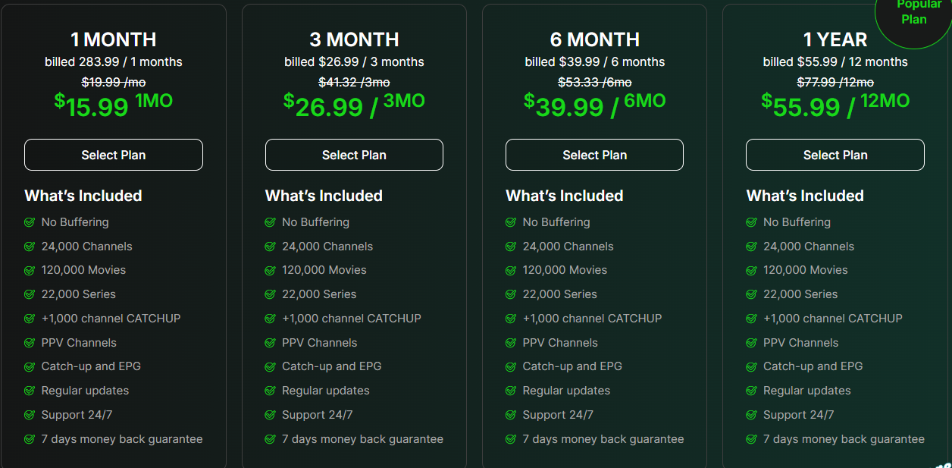Viewport: 952px width, 468px height.
Task: Click the 120,000 Movies checkmark in 6 Month plan
Action: [511, 270]
